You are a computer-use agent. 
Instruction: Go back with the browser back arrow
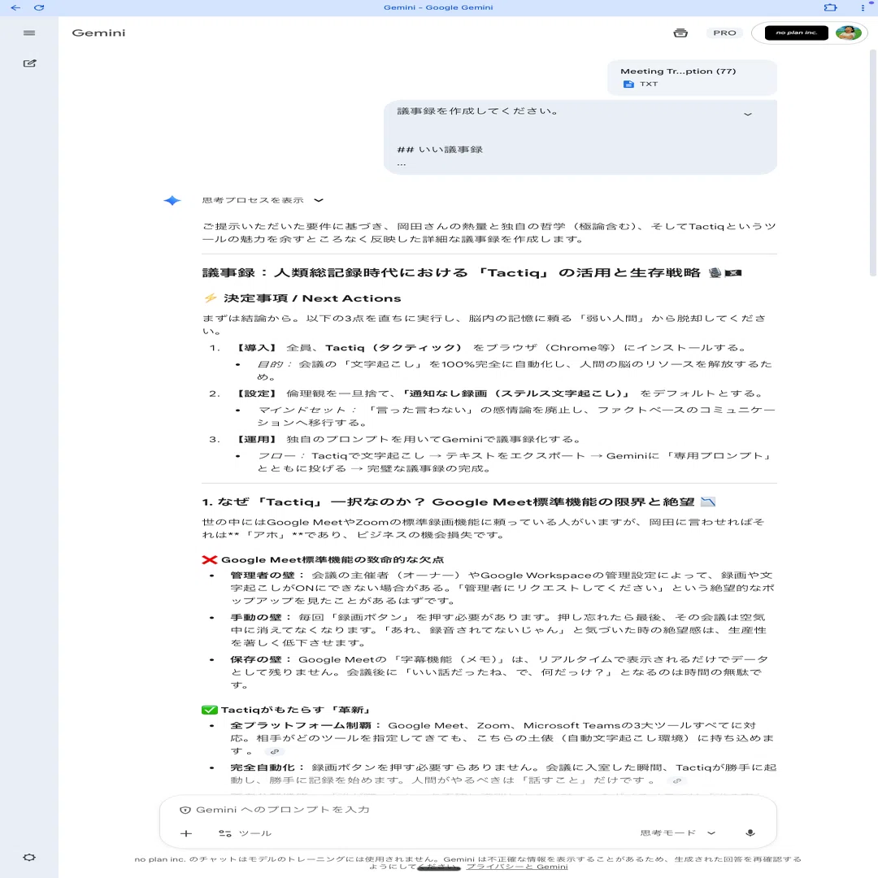click(x=15, y=7)
